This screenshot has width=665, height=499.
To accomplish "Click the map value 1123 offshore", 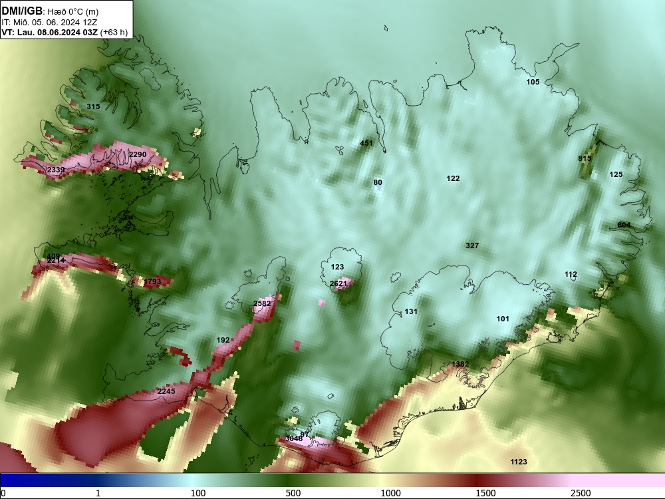I will [518, 462].
